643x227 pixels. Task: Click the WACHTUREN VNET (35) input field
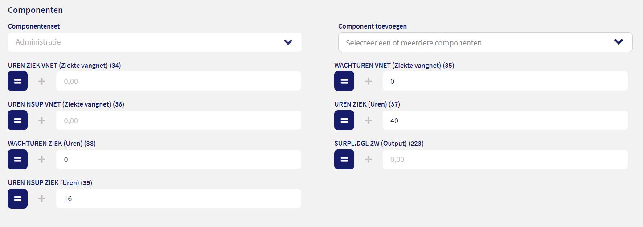click(504, 81)
